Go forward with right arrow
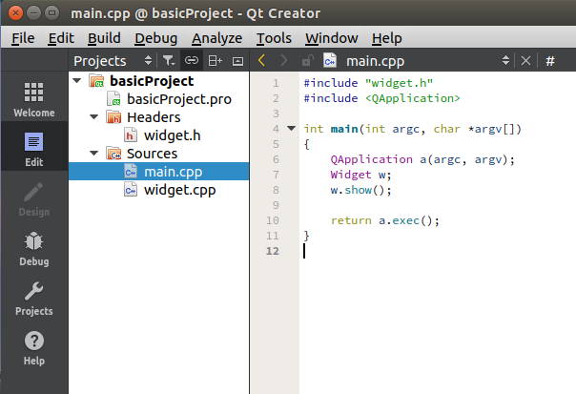This screenshot has height=394, width=576. coord(283,60)
